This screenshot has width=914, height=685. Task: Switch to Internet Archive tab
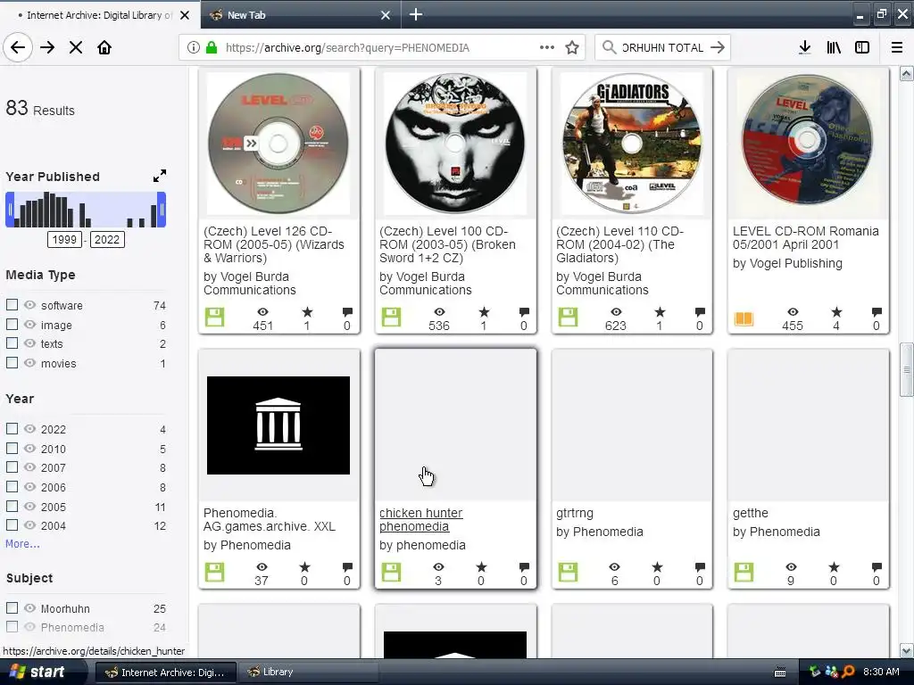click(x=100, y=14)
